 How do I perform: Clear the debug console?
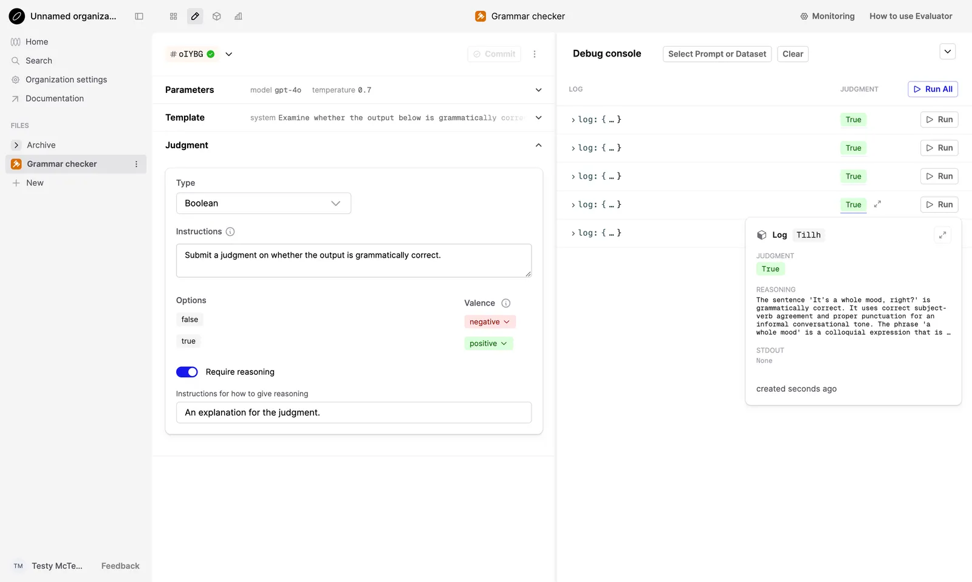[793, 54]
